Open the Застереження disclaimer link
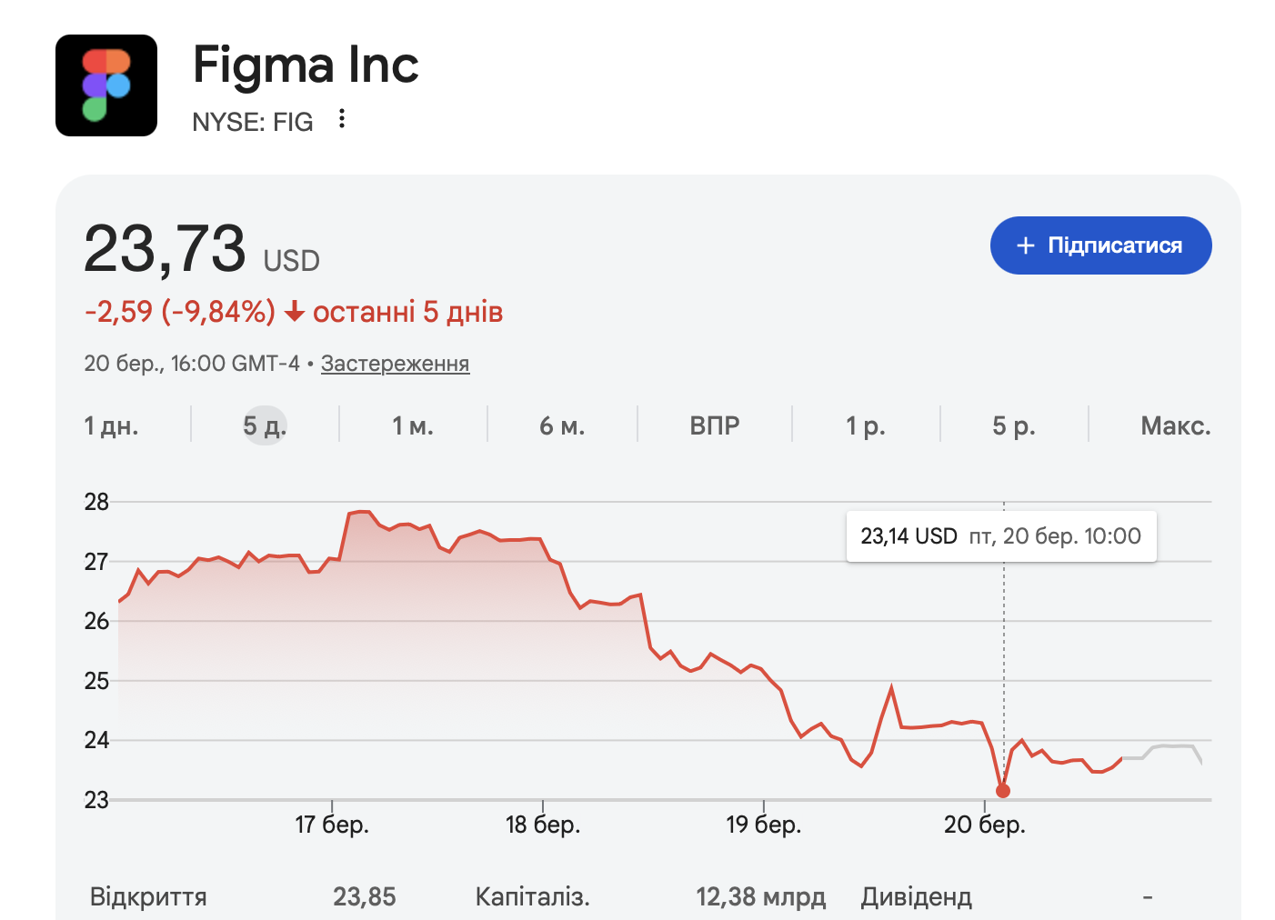Viewport: 1275px width, 920px height. pos(395,364)
